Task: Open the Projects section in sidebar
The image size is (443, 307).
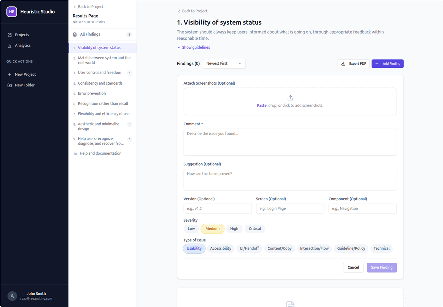Action: coord(22,35)
